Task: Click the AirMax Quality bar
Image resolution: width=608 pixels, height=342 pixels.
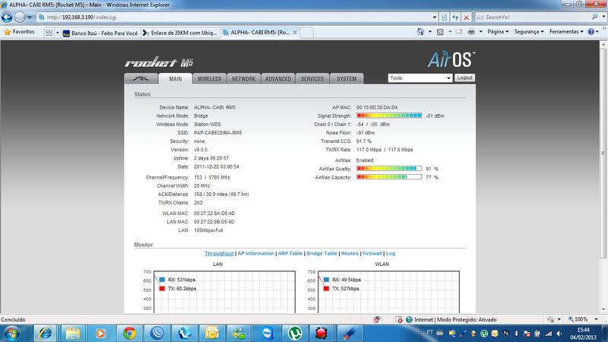Action: (x=389, y=169)
